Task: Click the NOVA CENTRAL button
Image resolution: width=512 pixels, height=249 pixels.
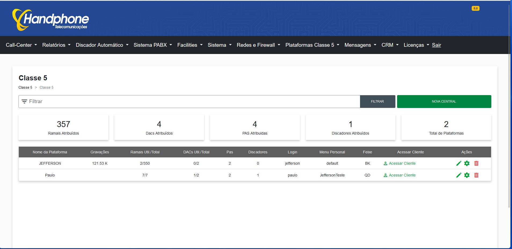Action: 444,102
